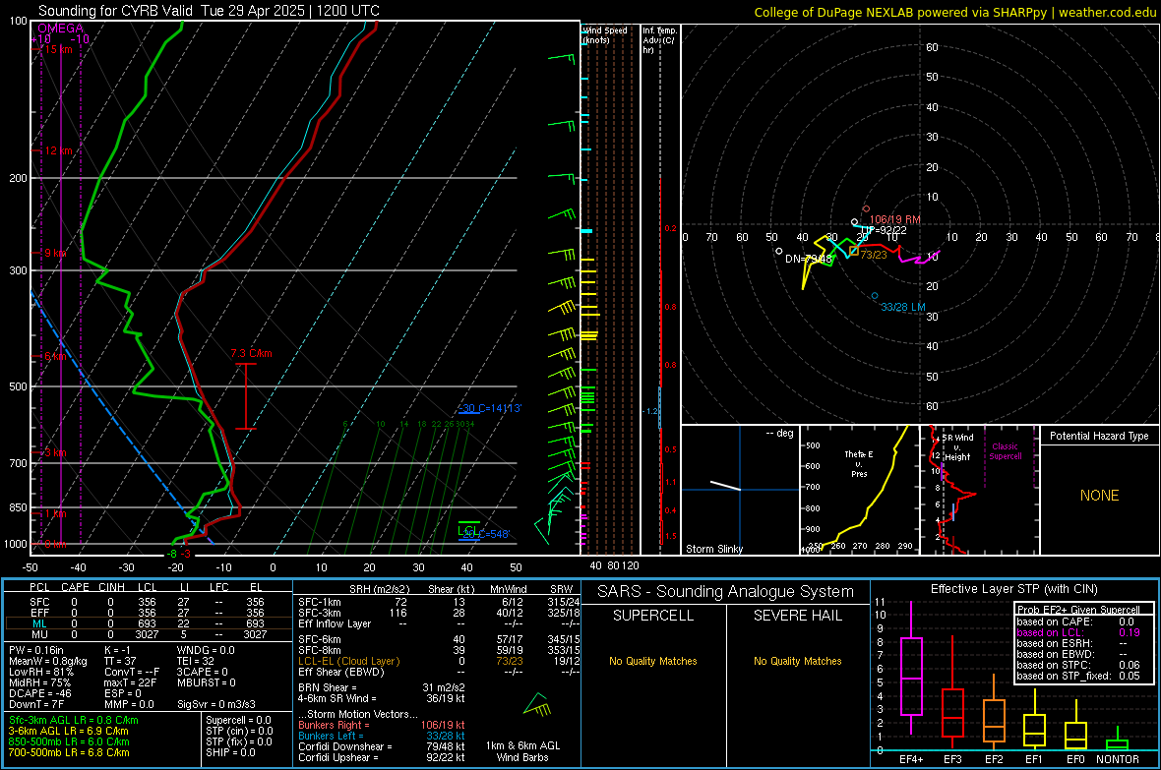Click the Sfc-3km AGL LR value
Image resolution: width=1161 pixels, height=770 pixels.
click(74, 720)
